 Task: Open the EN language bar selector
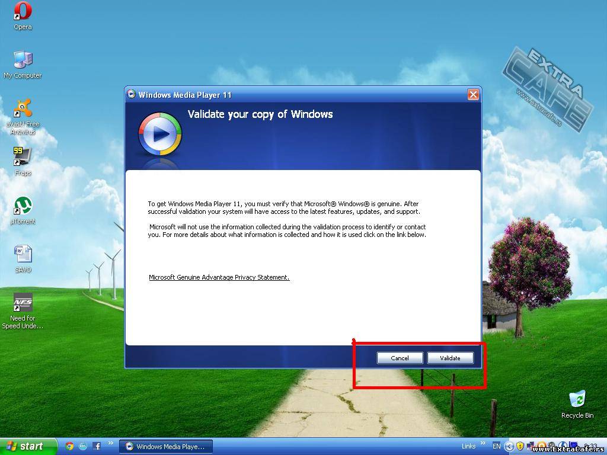click(x=496, y=446)
